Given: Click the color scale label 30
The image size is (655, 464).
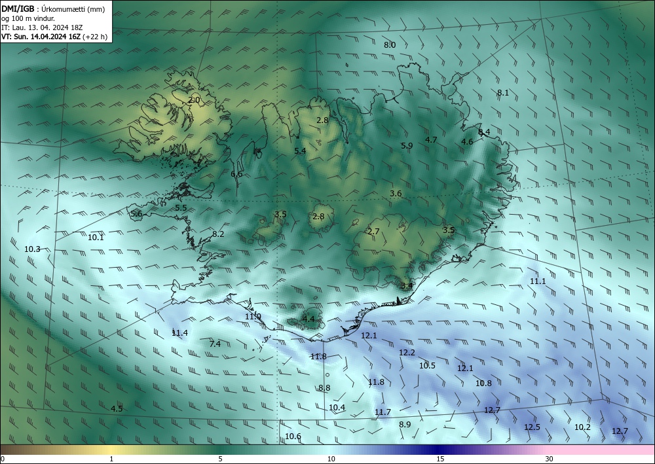Looking at the screenshot, I should click(550, 459).
